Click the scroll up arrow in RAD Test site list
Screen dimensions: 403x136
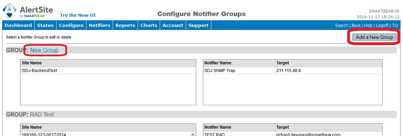(193, 134)
